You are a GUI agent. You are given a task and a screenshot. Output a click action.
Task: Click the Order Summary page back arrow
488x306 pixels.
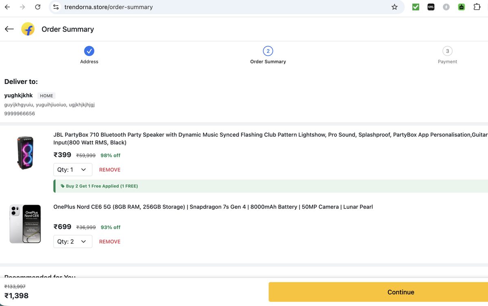[x=9, y=29]
